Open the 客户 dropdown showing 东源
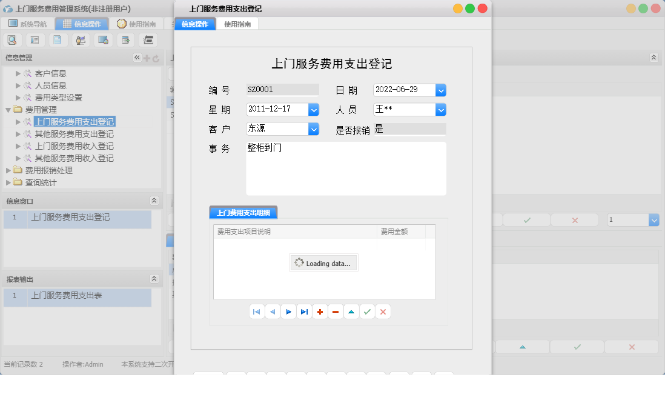 click(314, 129)
